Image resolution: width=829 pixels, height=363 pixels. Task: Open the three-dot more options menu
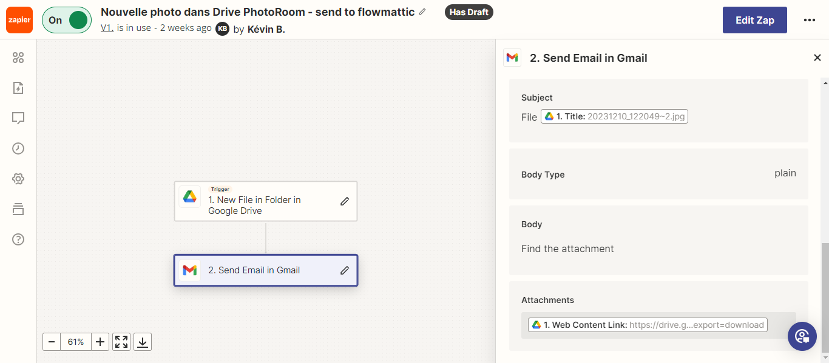point(809,20)
